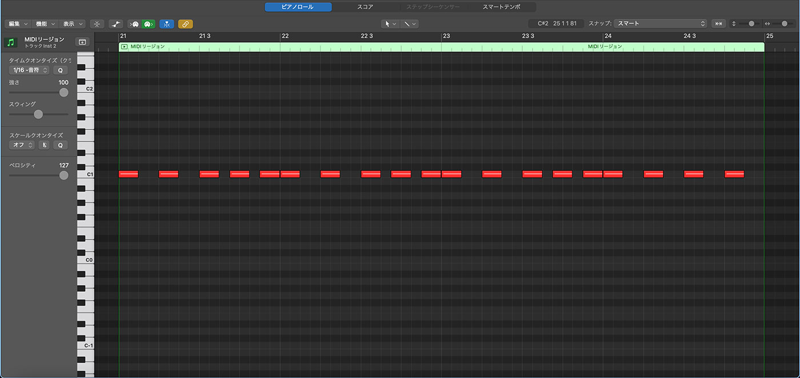Select the red note starting at bar 22

point(290,174)
